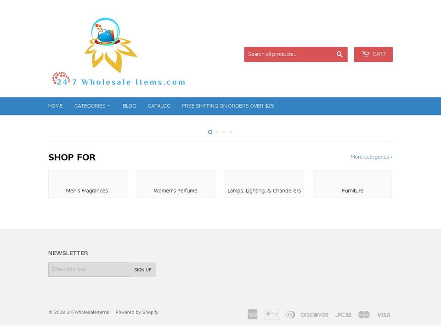Screen dimensions: 441x331
Task: Click the NEWSLETTER heading
Action: tap(68, 253)
